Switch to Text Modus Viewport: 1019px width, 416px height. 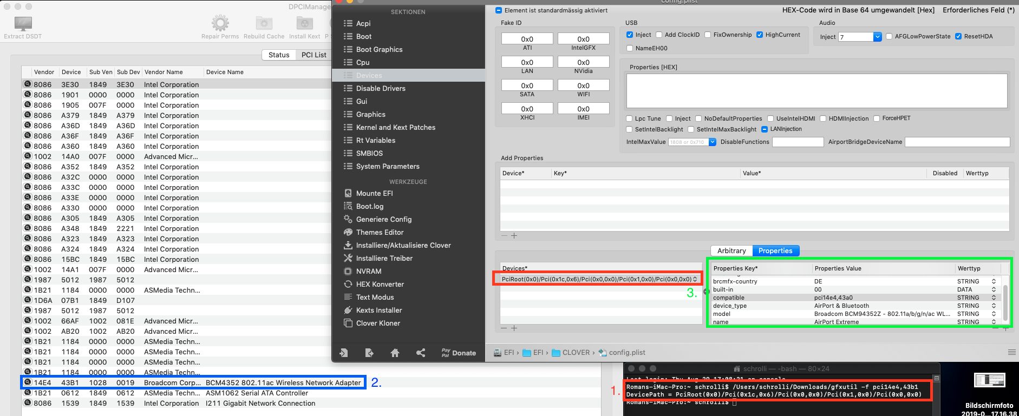375,297
